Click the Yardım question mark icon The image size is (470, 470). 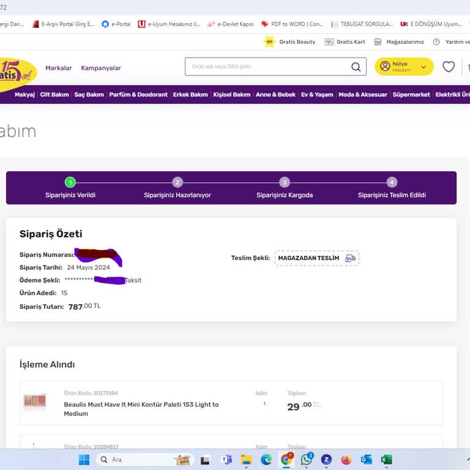(x=436, y=42)
